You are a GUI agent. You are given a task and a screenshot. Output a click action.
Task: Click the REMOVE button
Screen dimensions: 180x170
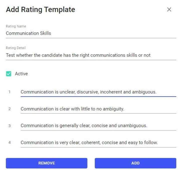click(x=46, y=163)
